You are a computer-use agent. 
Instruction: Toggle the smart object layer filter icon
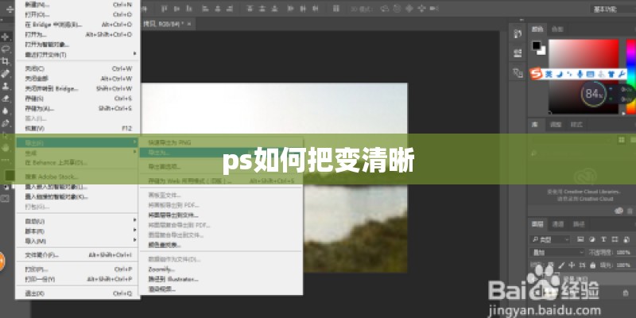coord(626,239)
